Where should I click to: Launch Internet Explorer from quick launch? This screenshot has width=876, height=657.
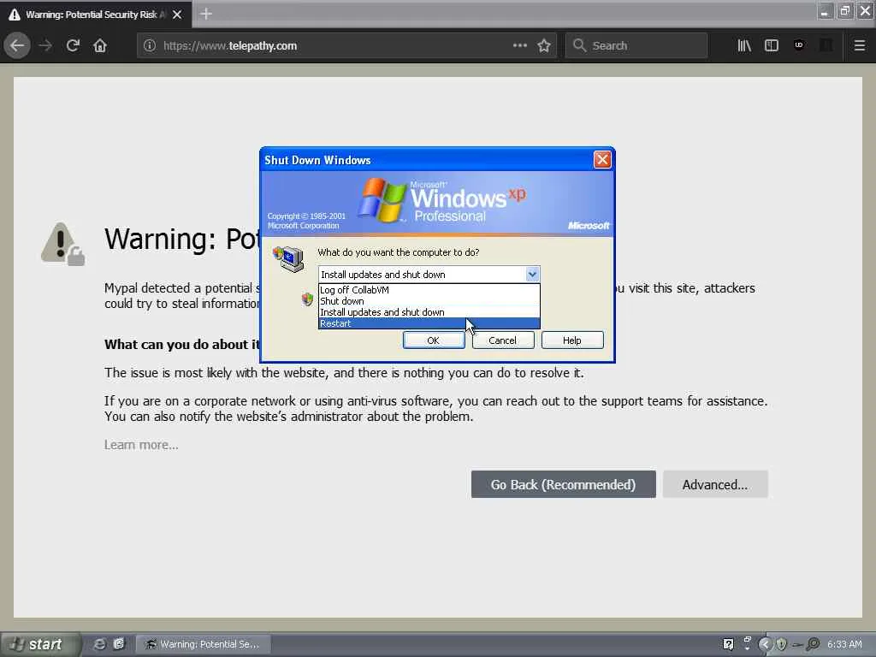pos(99,644)
